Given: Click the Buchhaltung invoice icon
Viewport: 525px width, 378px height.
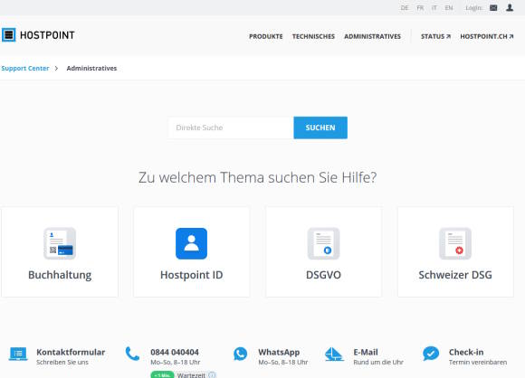Looking at the screenshot, I should tap(60, 243).
